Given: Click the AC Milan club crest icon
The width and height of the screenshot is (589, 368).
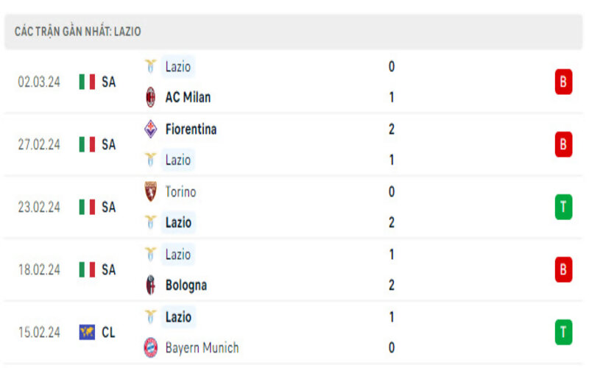Looking at the screenshot, I should [151, 97].
